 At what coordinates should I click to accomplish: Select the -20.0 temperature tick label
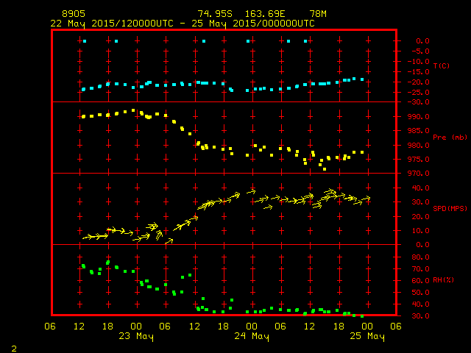tap(419, 82)
